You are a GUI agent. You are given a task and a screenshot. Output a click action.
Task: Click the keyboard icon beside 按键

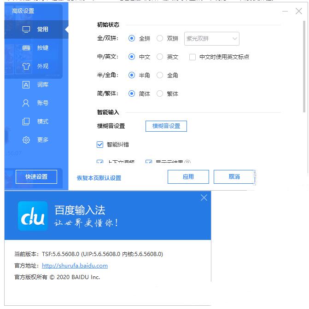pos(26,48)
